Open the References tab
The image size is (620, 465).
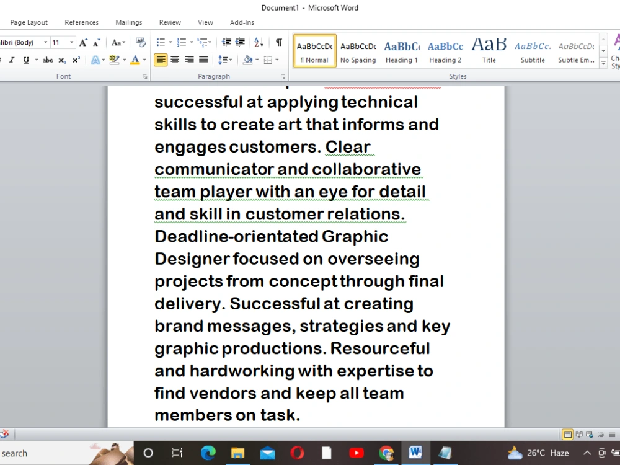tap(81, 22)
